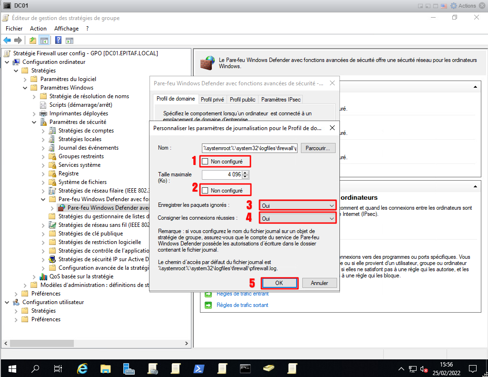Toggle the Non configuré checkbox under Nom field
The height and width of the screenshot is (377, 488).
point(205,162)
